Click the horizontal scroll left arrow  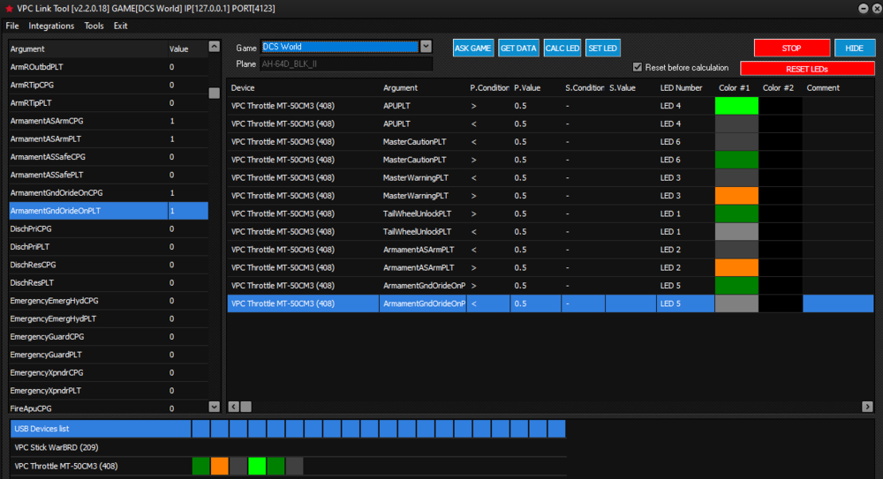click(234, 407)
